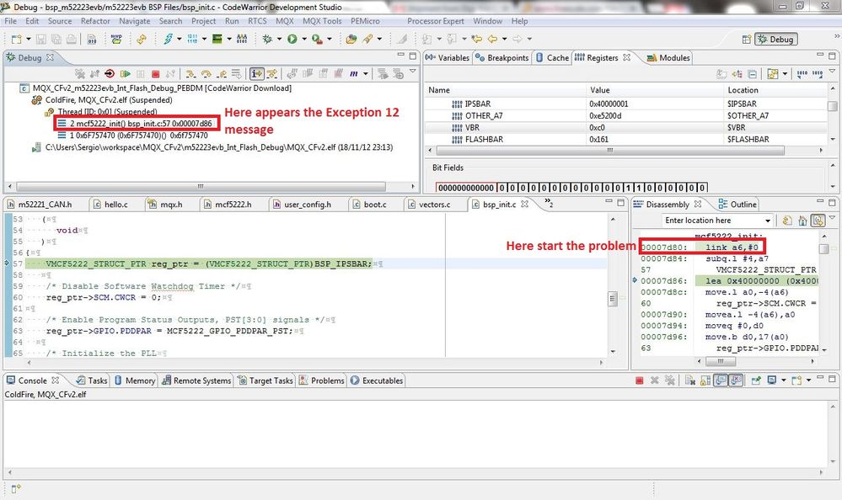Click the source editor vertical scrollbar thumb
842x500 pixels.
612,298
